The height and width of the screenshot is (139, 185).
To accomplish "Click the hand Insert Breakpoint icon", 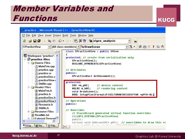I will coord(162,47).
